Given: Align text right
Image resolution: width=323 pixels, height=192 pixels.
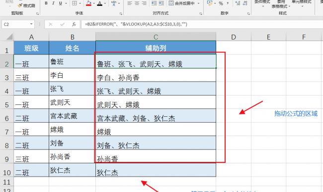Looking at the screenshot, I should [x=144, y=3].
